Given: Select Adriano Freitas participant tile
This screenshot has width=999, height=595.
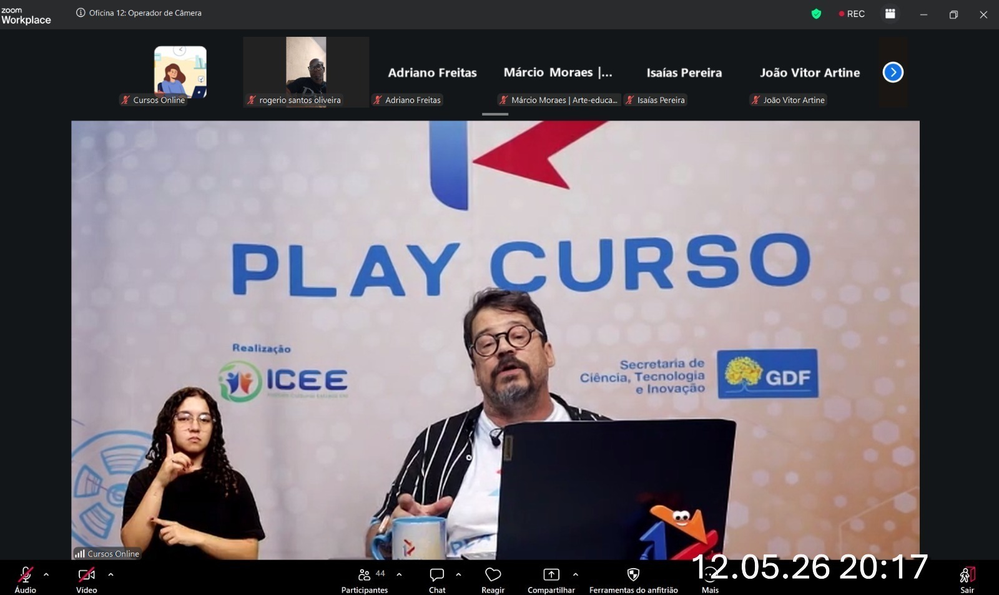Looking at the screenshot, I should coord(432,72).
